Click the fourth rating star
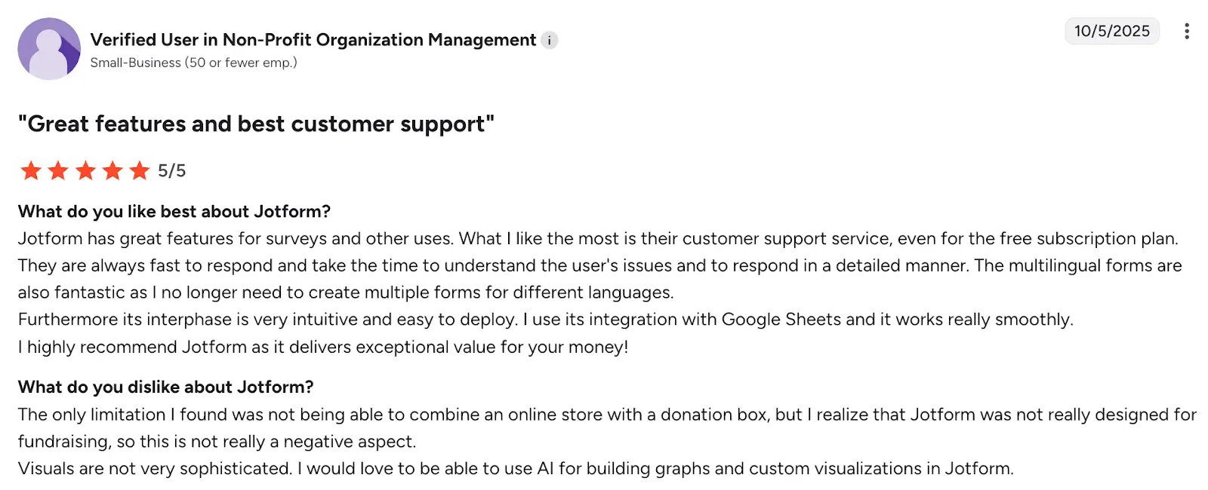The height and width of the screenshot is (490, 1208). click(112, 170)
